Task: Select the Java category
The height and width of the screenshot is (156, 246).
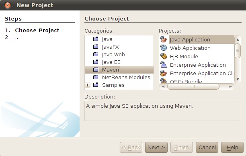Action: point(107,39)
